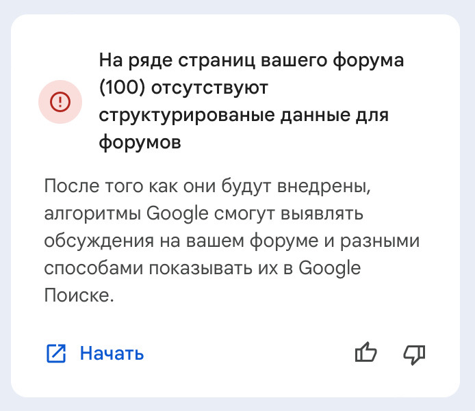Click 'структурированые данные для' heading line

coord(244,116)
